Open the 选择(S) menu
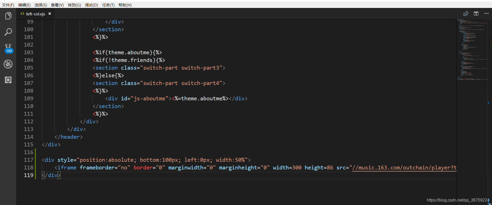This screenshot has height=205, width=492. [41, 5]
